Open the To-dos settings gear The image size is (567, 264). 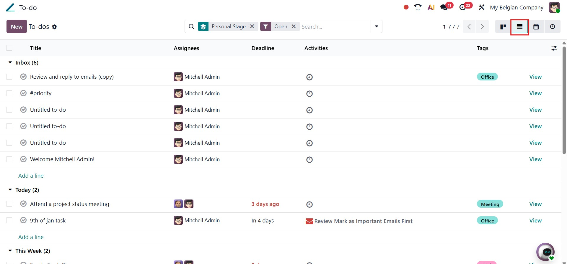54,27
